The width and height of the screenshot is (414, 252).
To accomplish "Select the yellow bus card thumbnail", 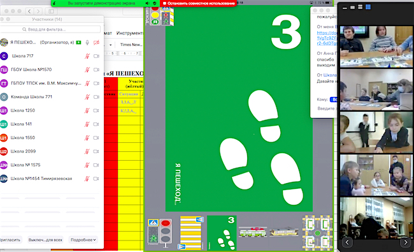I will [x=284, y=232].
